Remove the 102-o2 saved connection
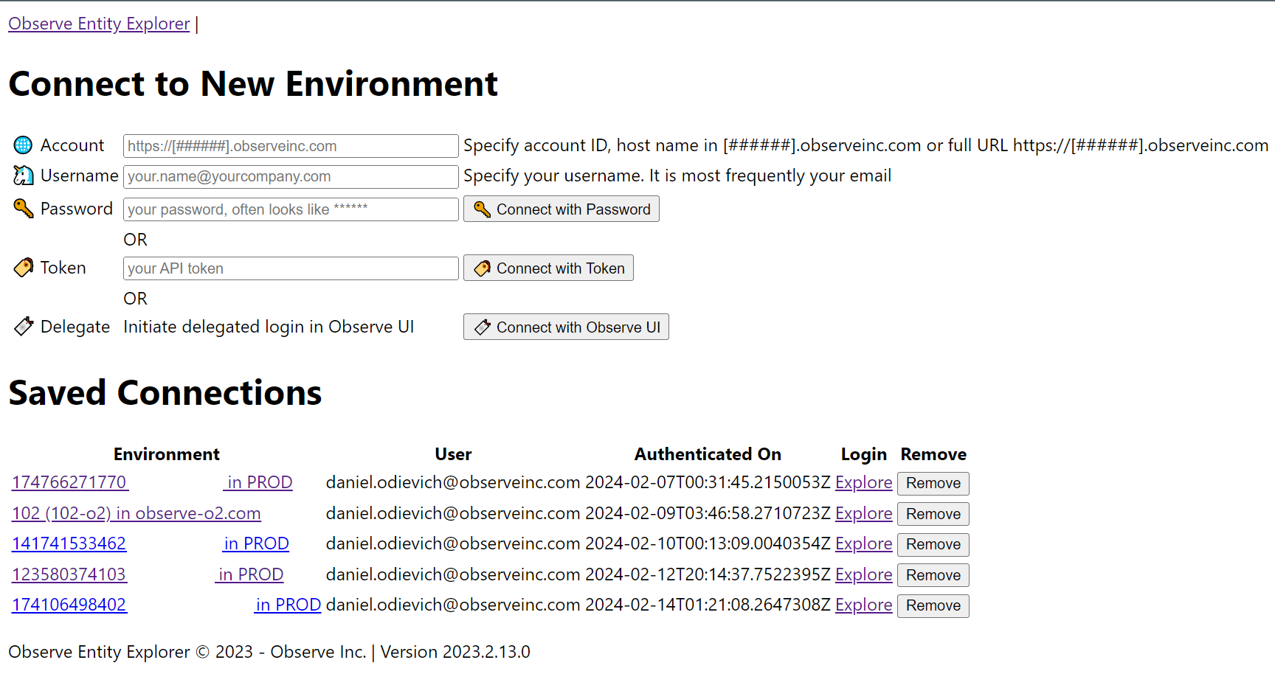 [x=933, y=514]
